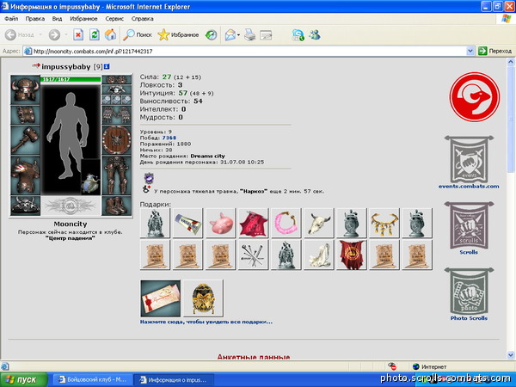This screenshot has height=387, width=516.
Task: Click the injury status icon
Action: tap(146, 189)
